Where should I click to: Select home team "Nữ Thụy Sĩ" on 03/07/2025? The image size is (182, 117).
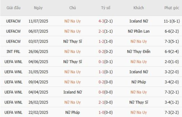[x=73, y=41]
